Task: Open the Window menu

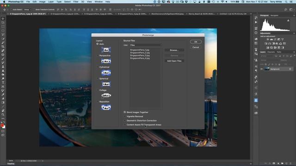Action: tap(99, 2)
